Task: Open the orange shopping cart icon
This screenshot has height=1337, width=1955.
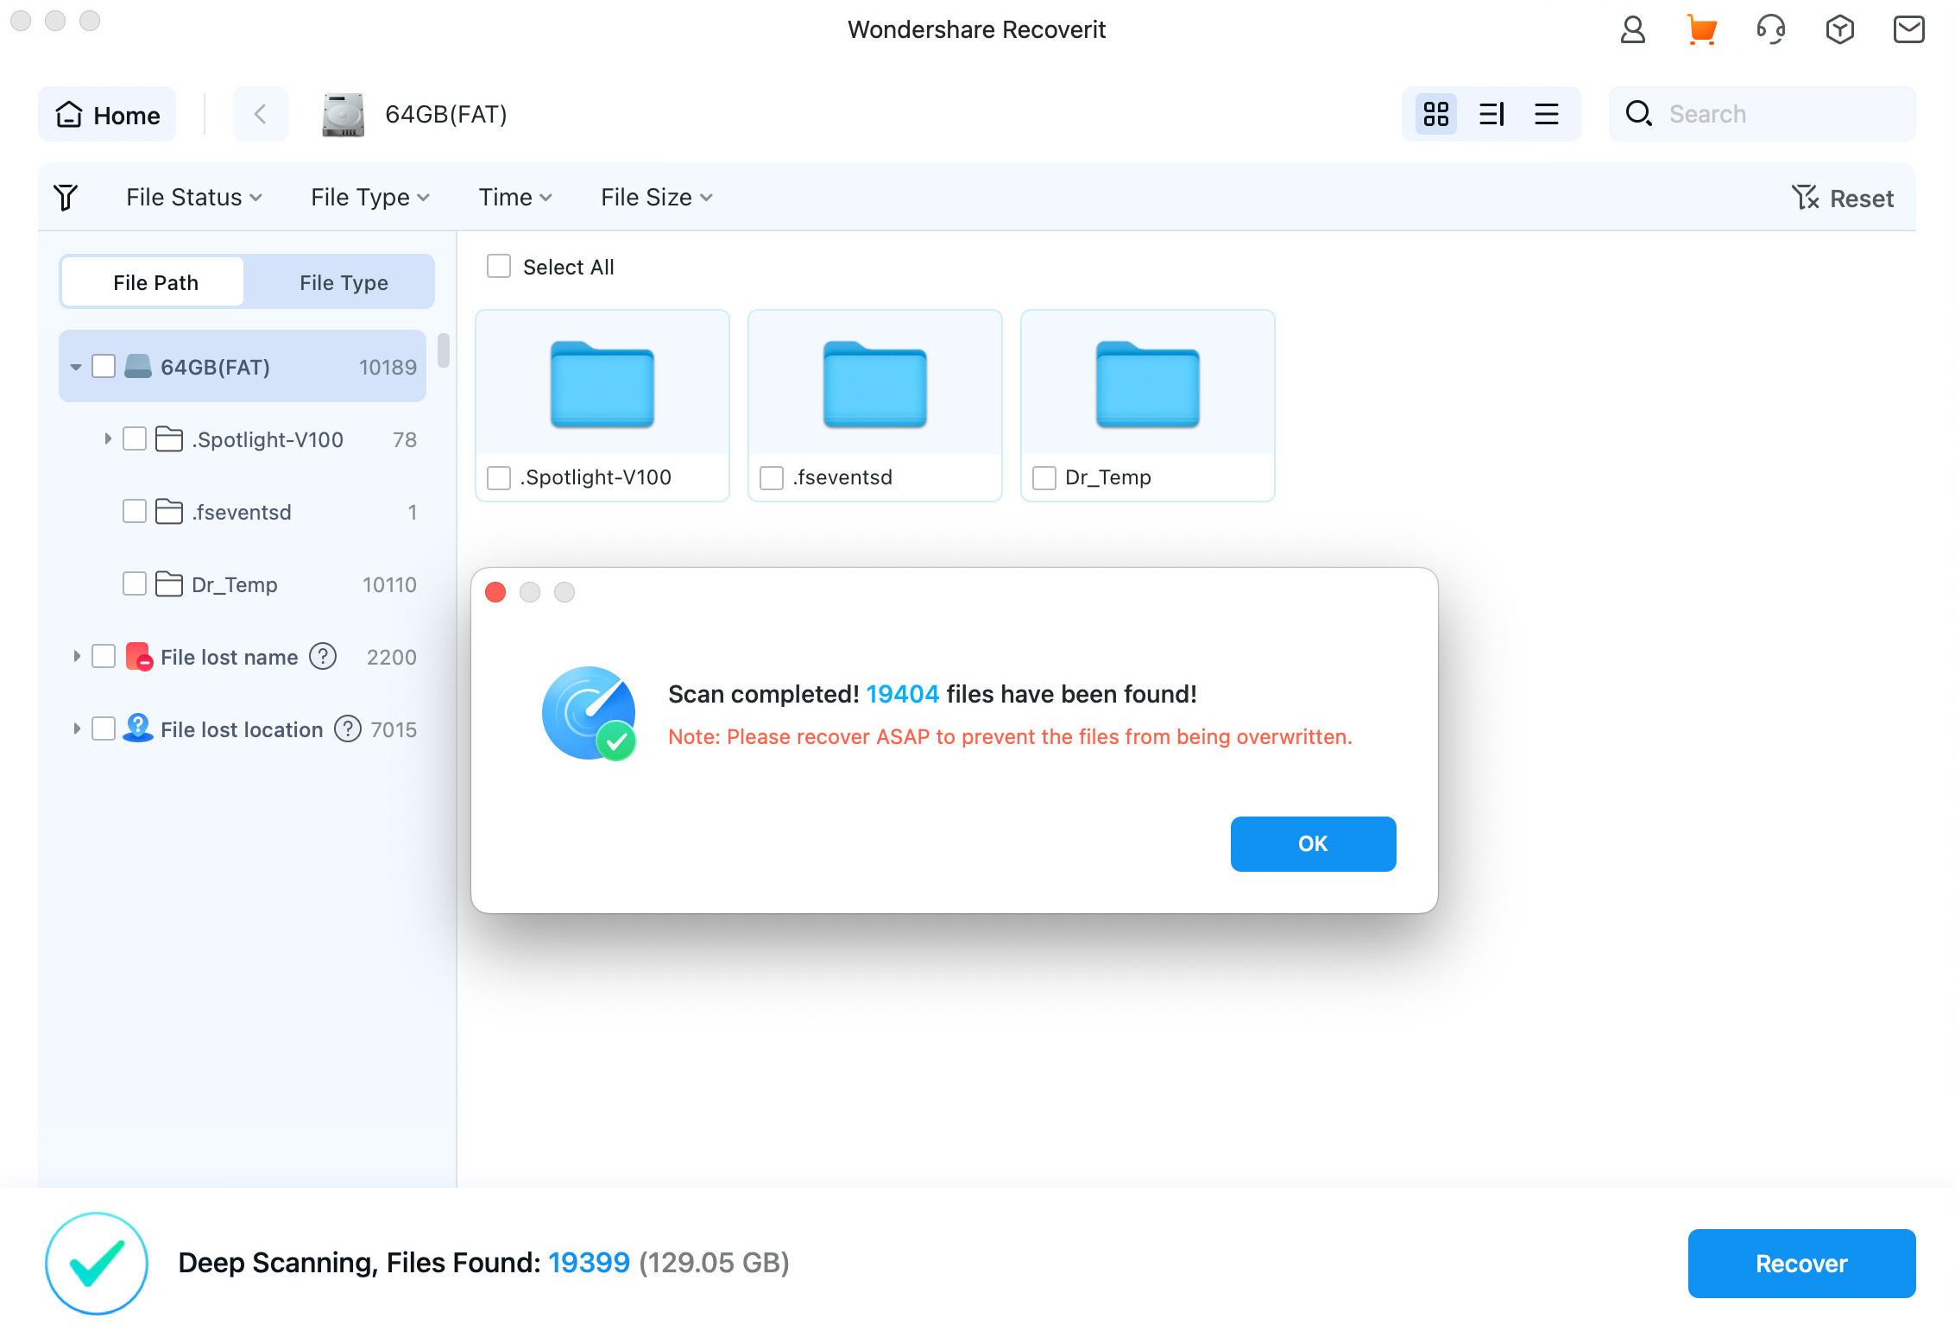Action: click(x=1701, y=30)
